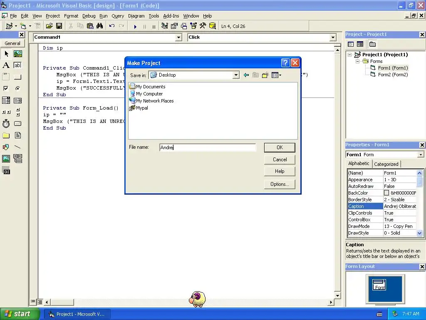Click the Start run arrow icon
Screen dimensions: 426x320
pos(135,26)
